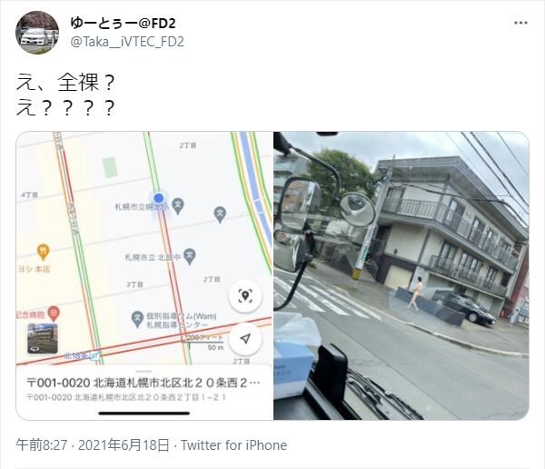The height and width of the screenshot is (469, 545).
Task: Select the blue current location dot
Action: coord(158,198)
